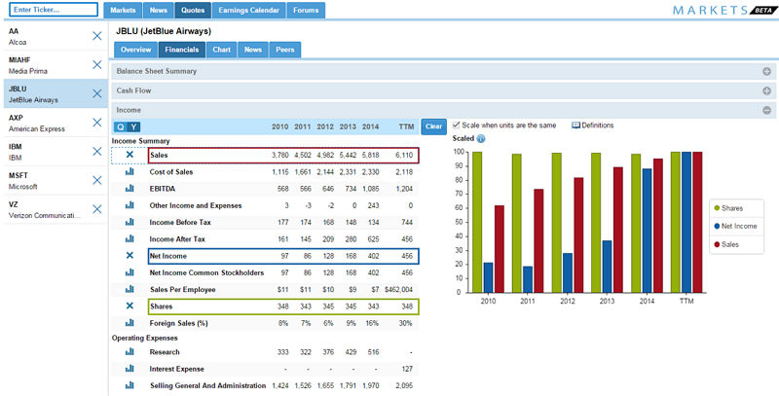Remove Sales series from the chart

(x=130, y=155)
